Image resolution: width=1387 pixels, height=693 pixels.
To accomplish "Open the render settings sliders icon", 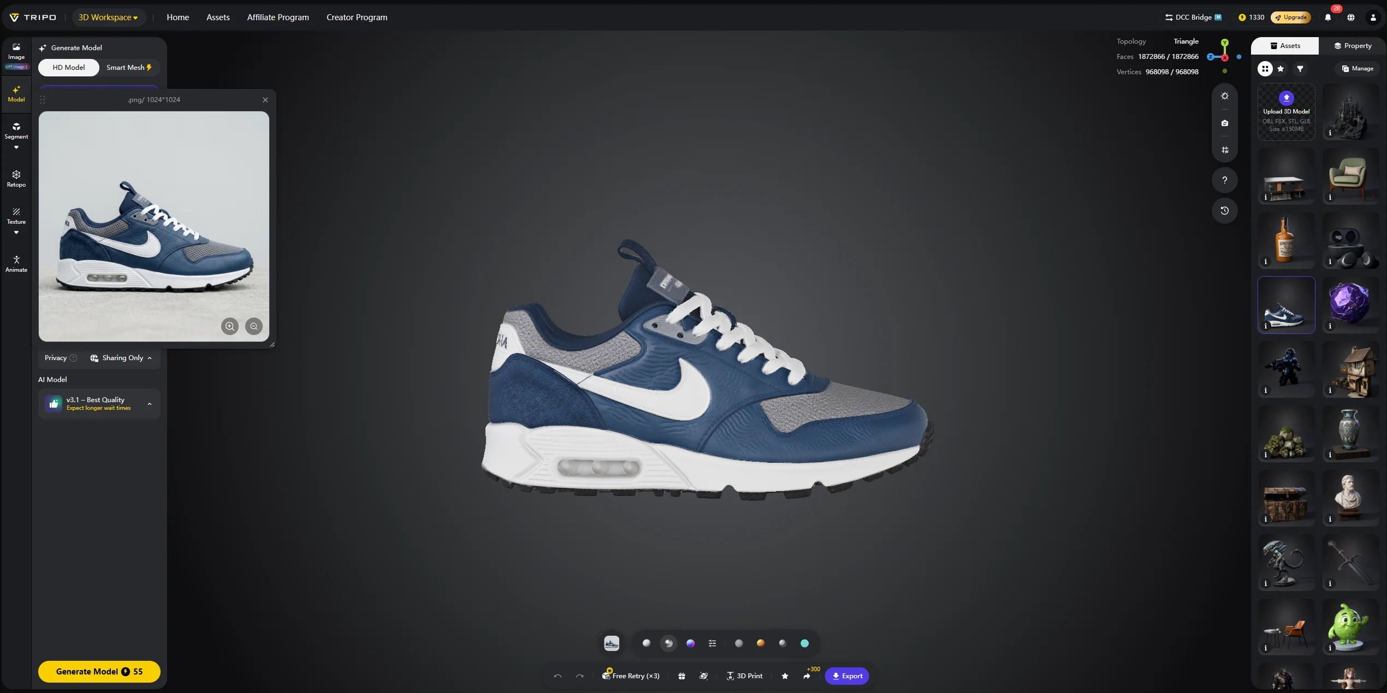I will click(712, 643).
